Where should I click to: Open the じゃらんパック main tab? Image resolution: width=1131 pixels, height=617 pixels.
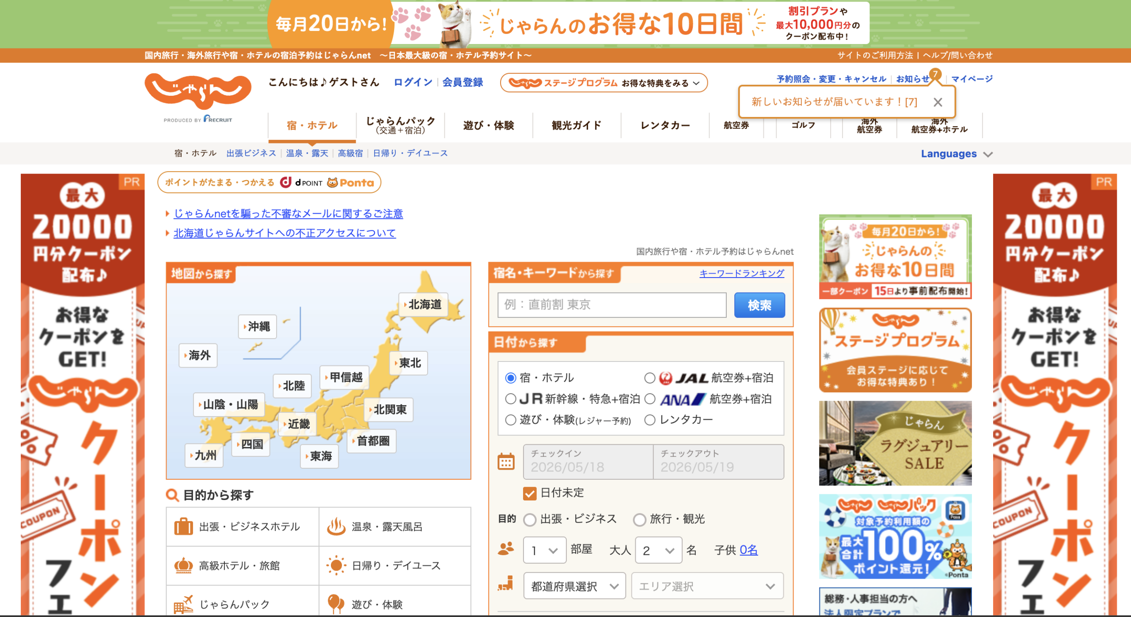pos(400,125)
